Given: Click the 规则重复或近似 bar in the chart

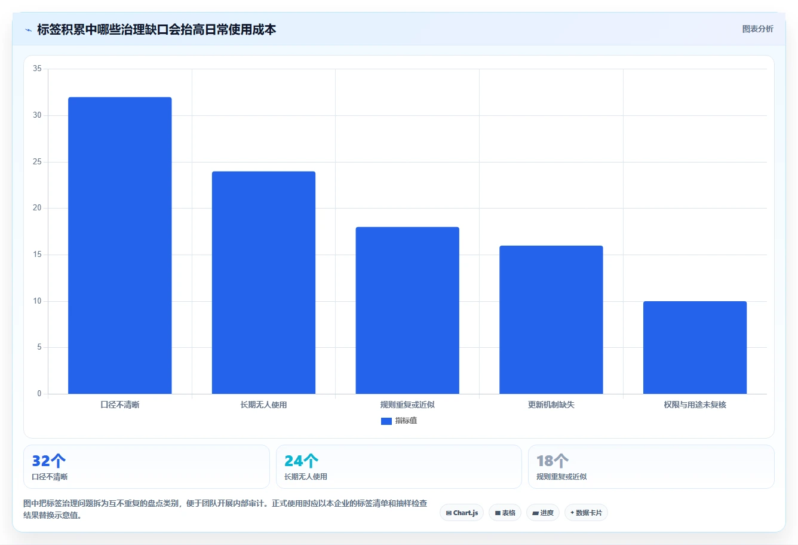Looking at the screenshot, I should pyautogui.click(x=407, y=310).
